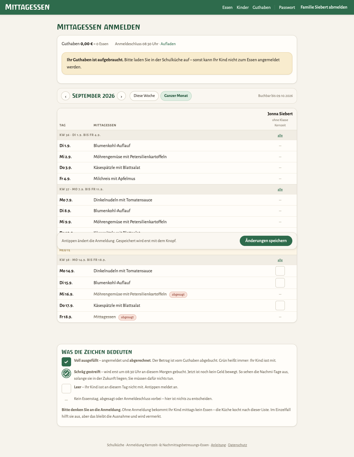Tick the checkbox for Di 15.9. Blumenkohl-Auflauf

(280, 283)
